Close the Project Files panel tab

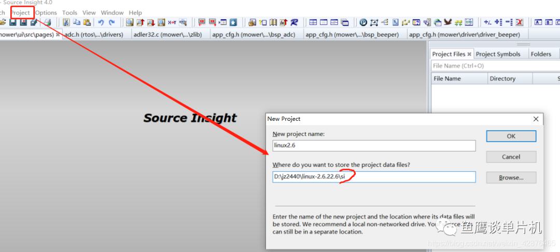469,54
